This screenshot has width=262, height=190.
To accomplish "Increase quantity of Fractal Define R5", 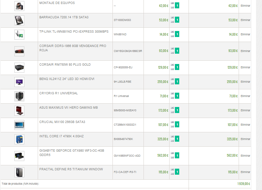I will coord(172,170).
